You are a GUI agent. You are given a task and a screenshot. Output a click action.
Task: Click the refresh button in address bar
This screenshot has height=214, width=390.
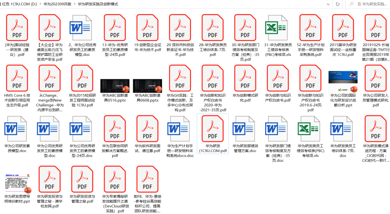tap(338, 4)
